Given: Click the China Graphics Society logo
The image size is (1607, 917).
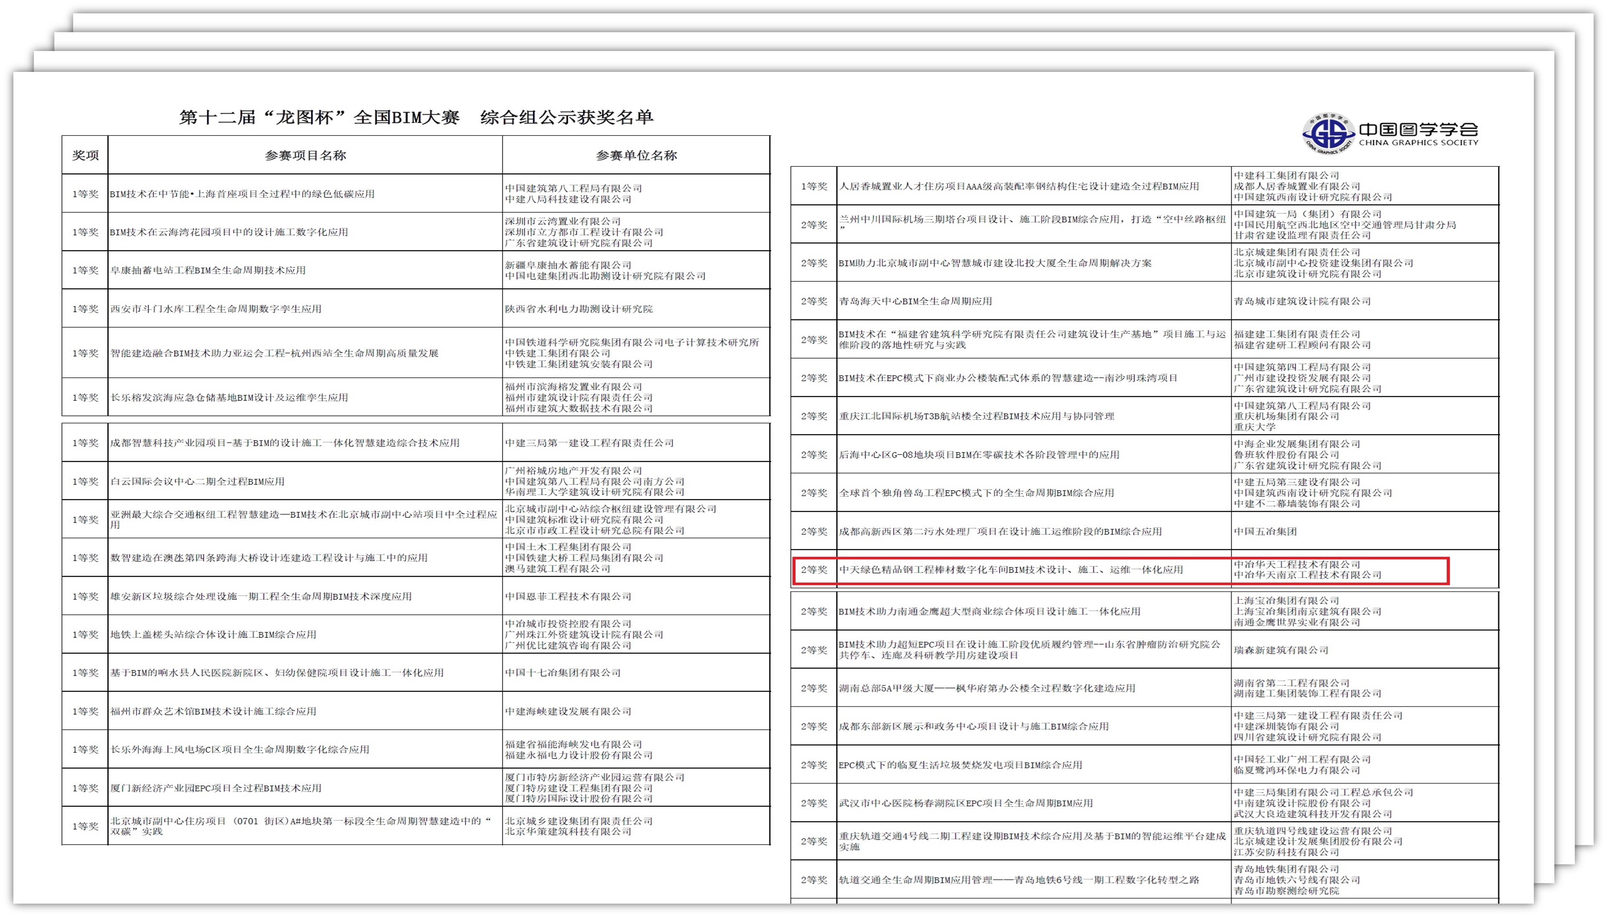Looking at the screenshot, I should (1390, 133).
